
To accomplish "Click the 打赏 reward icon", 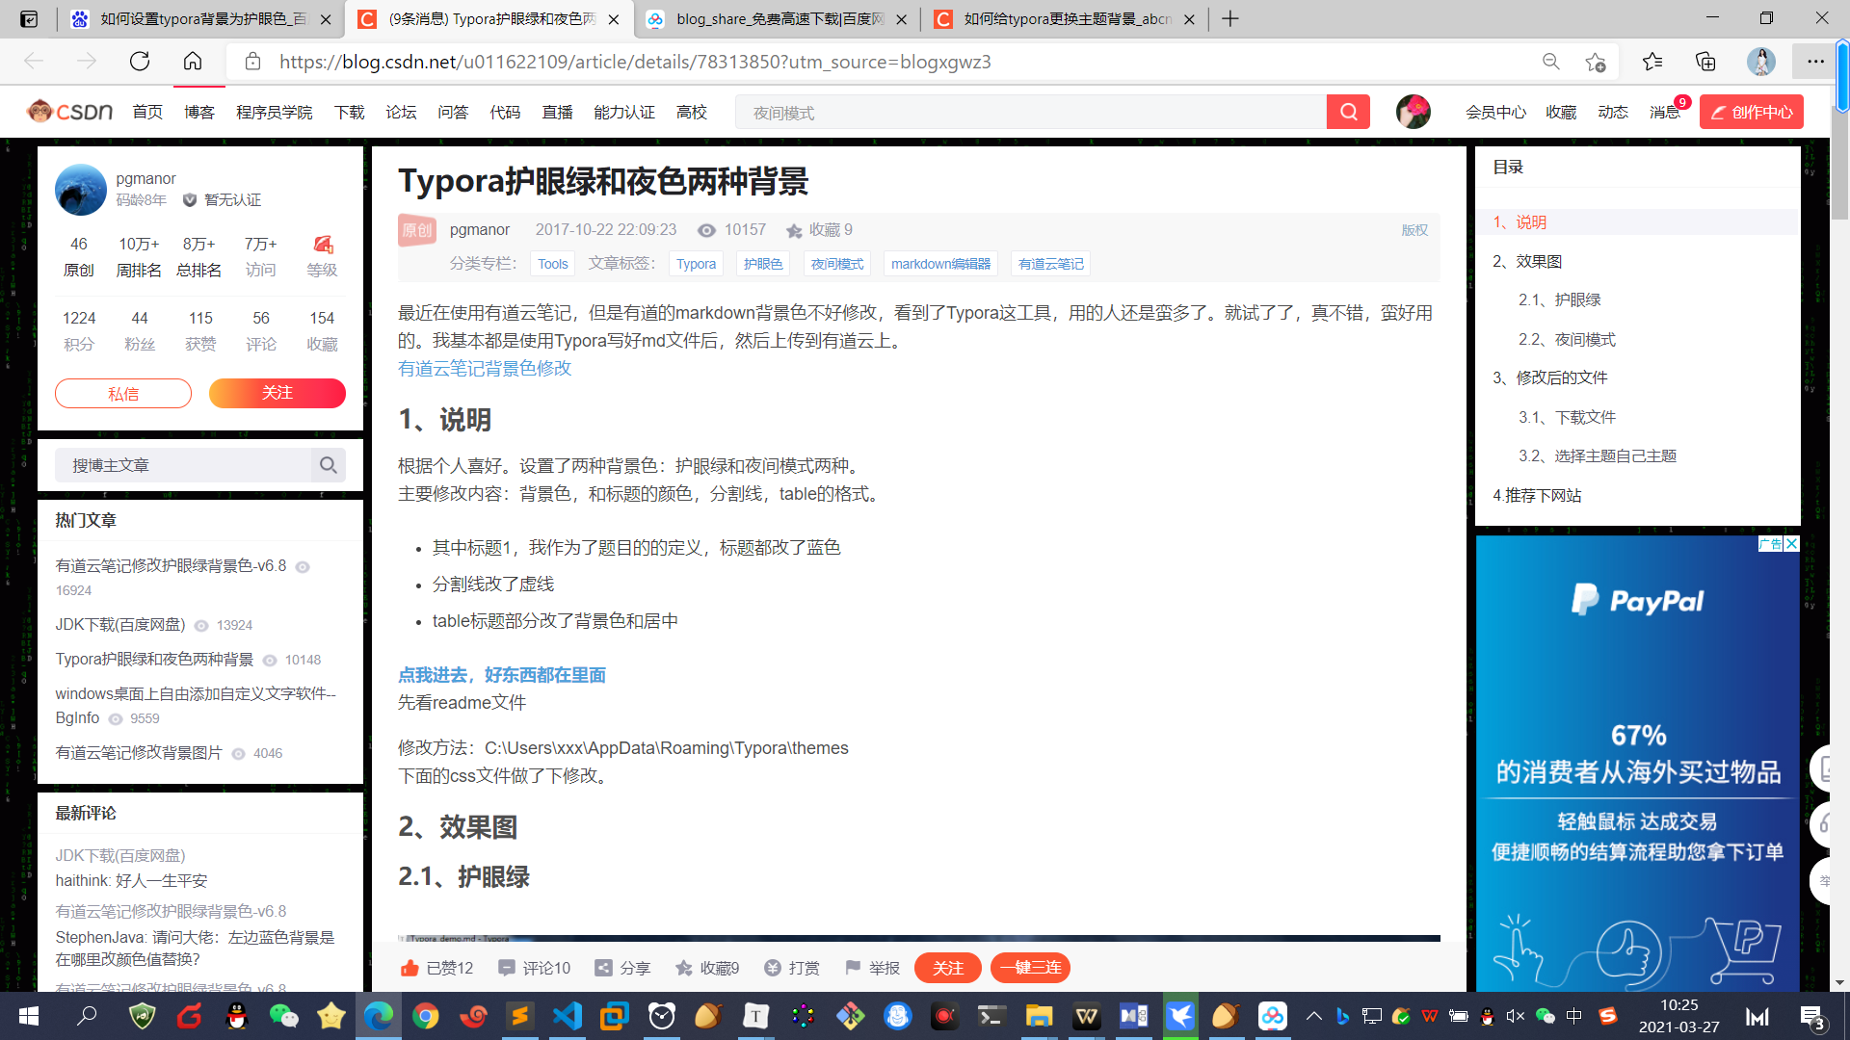I will pos(773,968).
